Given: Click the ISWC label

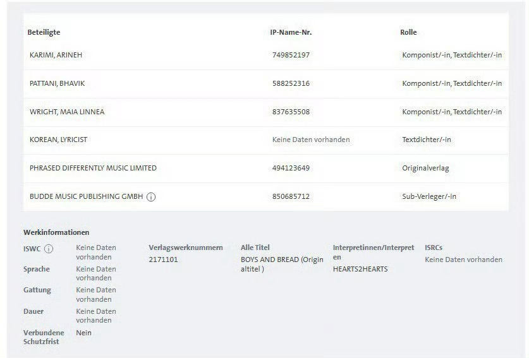Looking at the screenshot, I should (32, 249).
